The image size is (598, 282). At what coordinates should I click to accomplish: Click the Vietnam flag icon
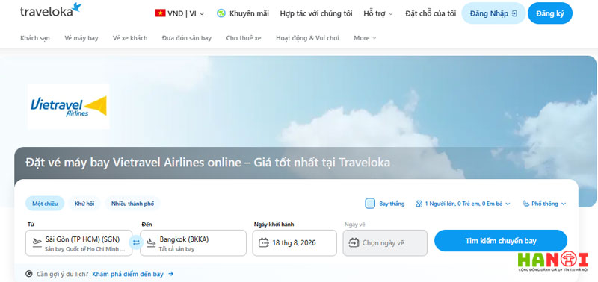(160, 13)
